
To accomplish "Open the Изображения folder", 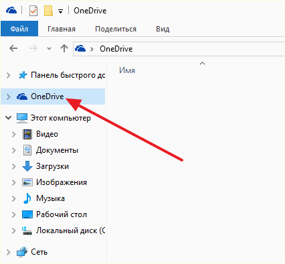I will click(x=62, y=182).
